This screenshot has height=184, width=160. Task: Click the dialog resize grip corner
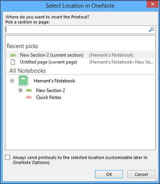(x=156, y=179)
